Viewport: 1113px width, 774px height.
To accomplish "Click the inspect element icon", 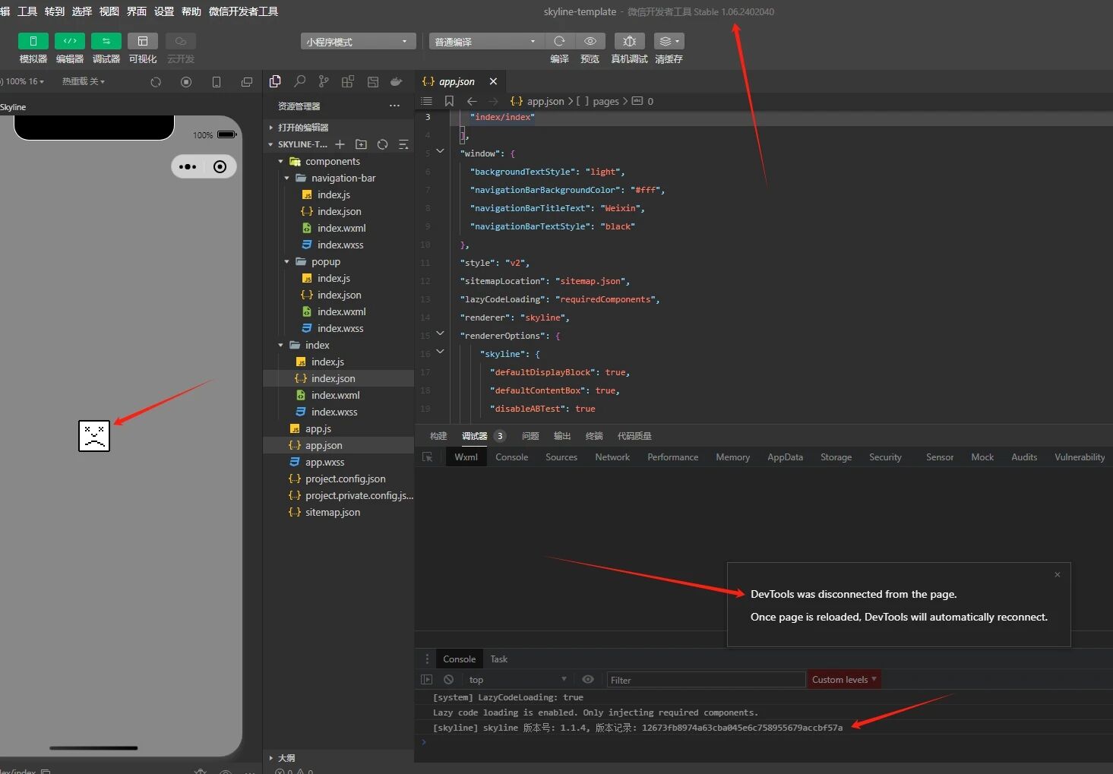I will pyautogui.click(x=428, y=457).
